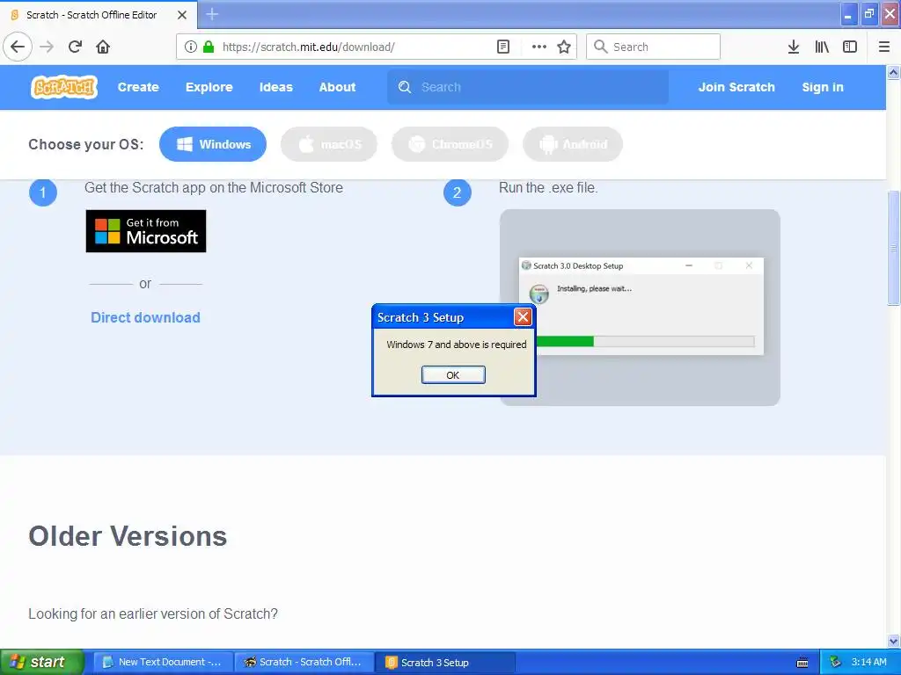Click the vertical scrollbar thumb
Viewport: 901px width, 675px height.
[x=894, y=248]
